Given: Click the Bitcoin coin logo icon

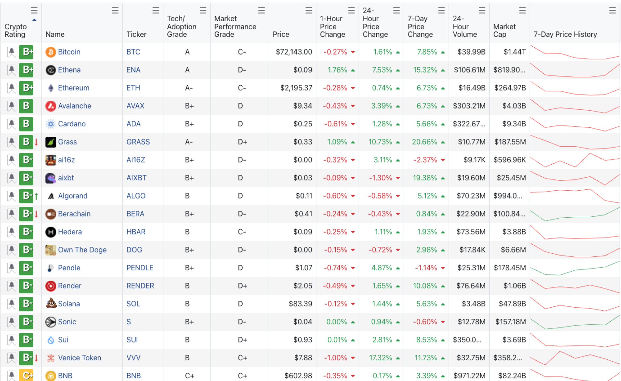Looking at the screenshot, I should (x=51, y=52).
